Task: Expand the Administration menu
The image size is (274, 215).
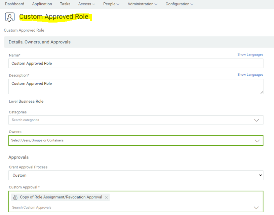Action: click(x=143, y=4)
